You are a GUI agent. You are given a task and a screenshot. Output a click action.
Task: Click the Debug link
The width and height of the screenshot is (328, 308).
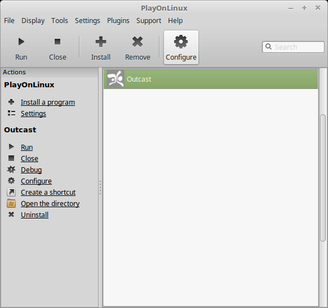click(x=32, y=170)
